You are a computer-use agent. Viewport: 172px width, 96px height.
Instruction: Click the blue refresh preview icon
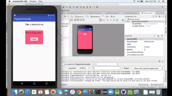117,20
